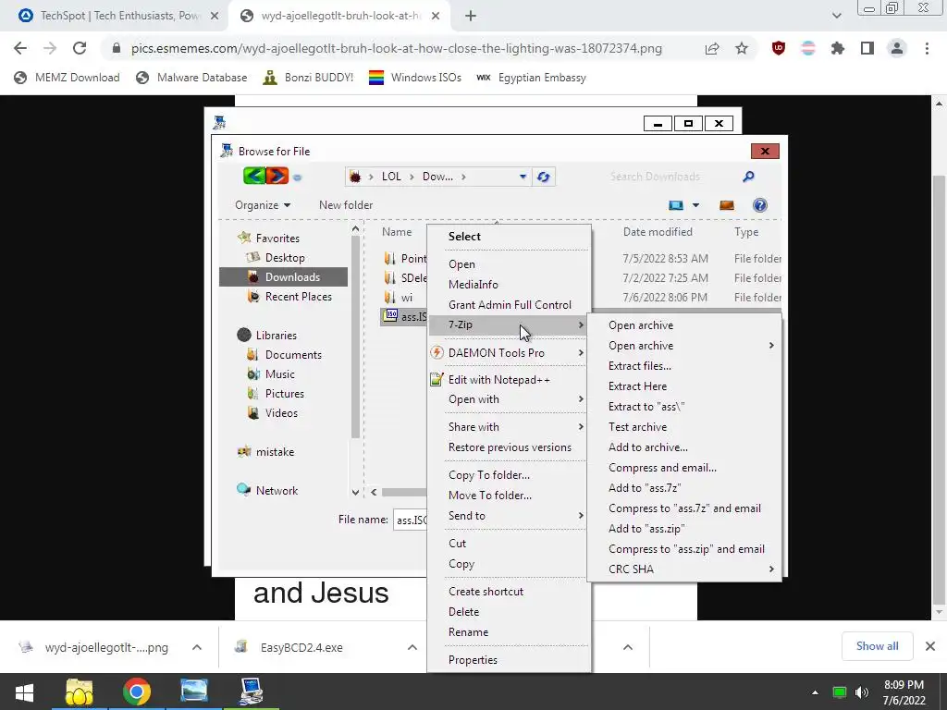Click the uBlock Origin extension icon
The height and width of the screenshot is (710, 947).
click(x=779, y=48)
